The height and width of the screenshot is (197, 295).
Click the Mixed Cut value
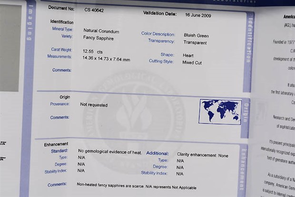192,63
